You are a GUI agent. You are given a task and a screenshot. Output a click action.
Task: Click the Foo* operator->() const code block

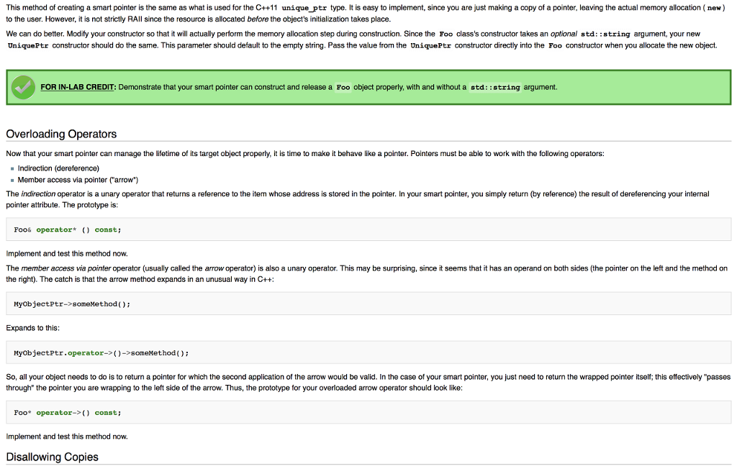68,413
